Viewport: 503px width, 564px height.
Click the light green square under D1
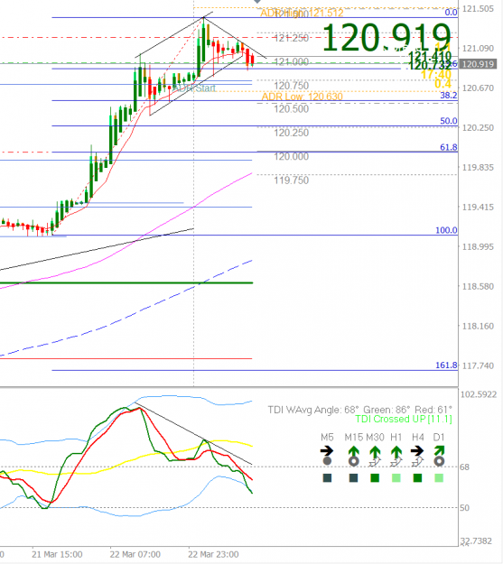[x=439, y=478]
